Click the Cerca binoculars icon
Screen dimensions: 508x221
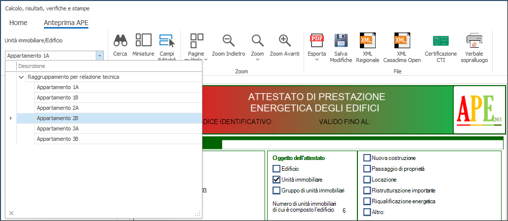click(120, 41)
